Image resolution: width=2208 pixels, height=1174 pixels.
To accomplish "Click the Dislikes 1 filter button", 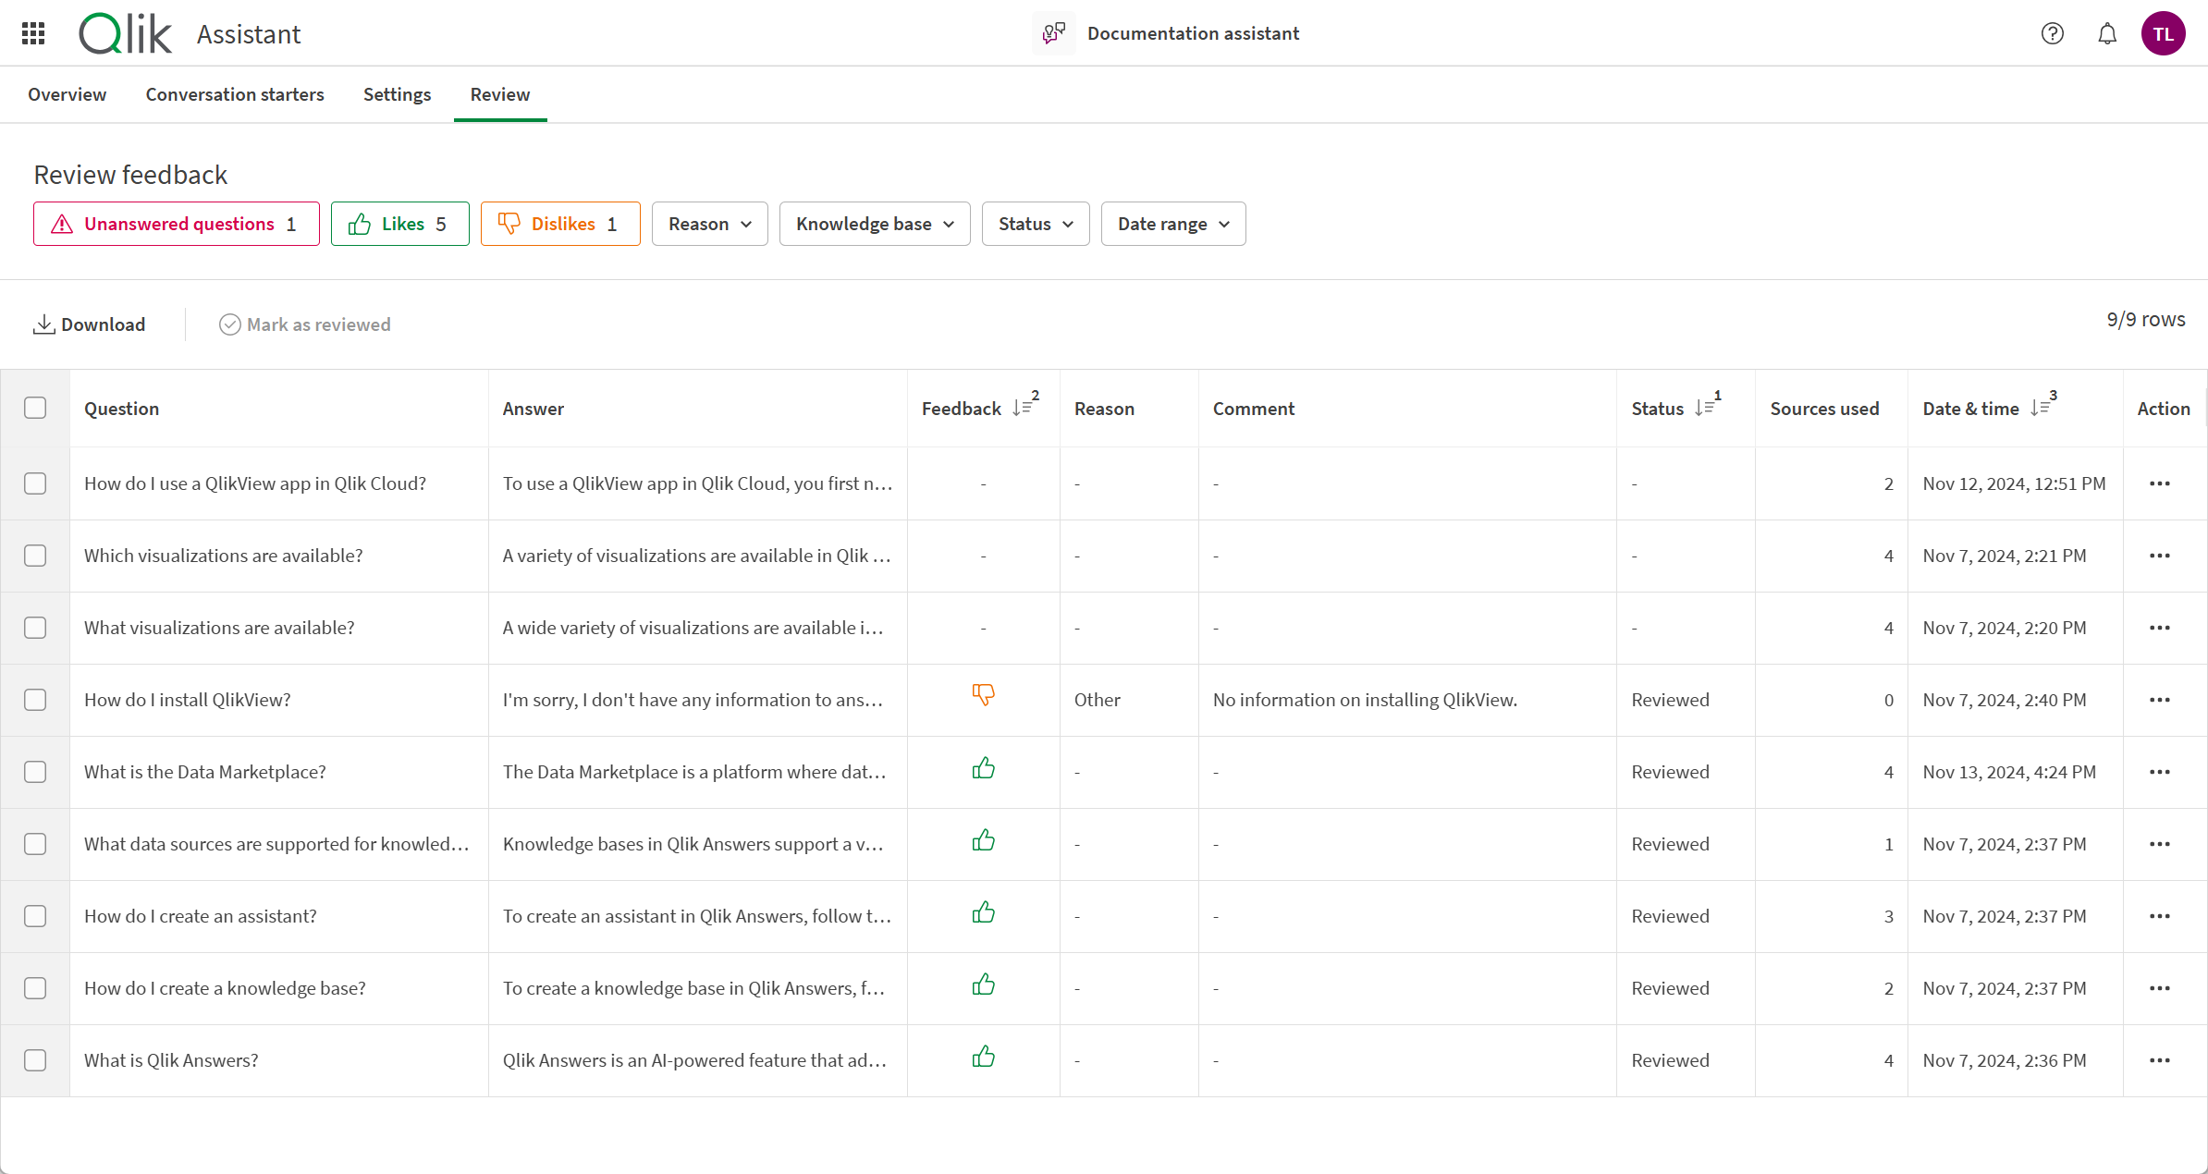I will [559, 224].
